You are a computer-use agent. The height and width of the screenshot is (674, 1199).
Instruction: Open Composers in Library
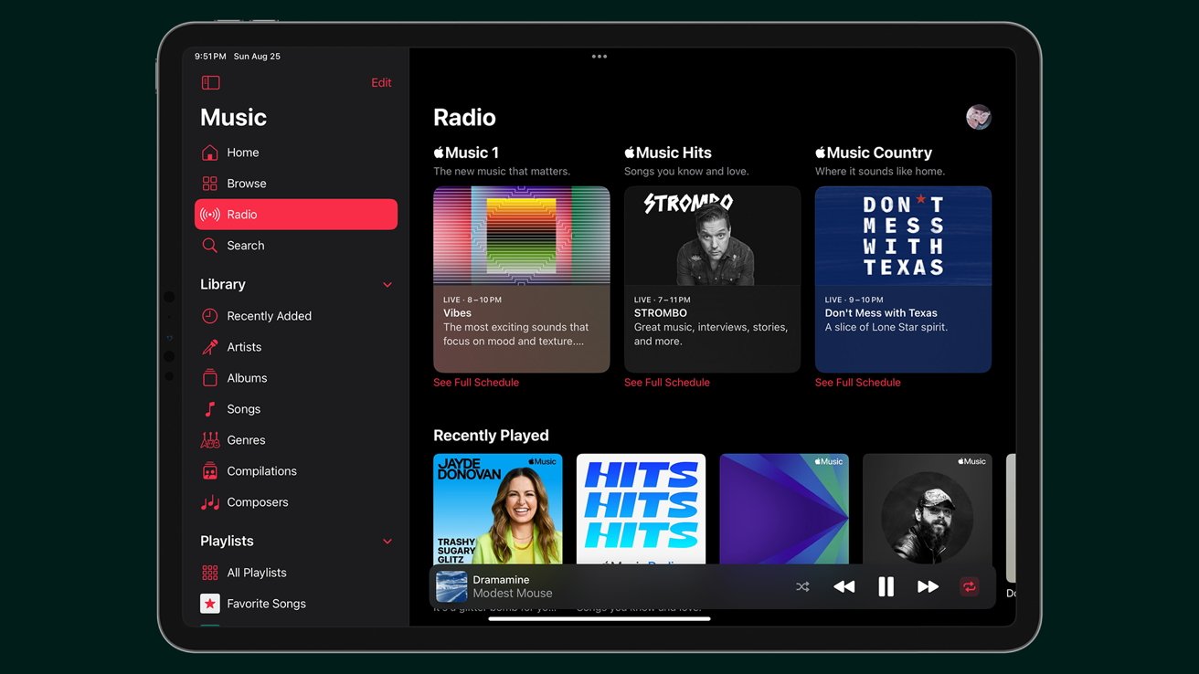click(296, 502)
